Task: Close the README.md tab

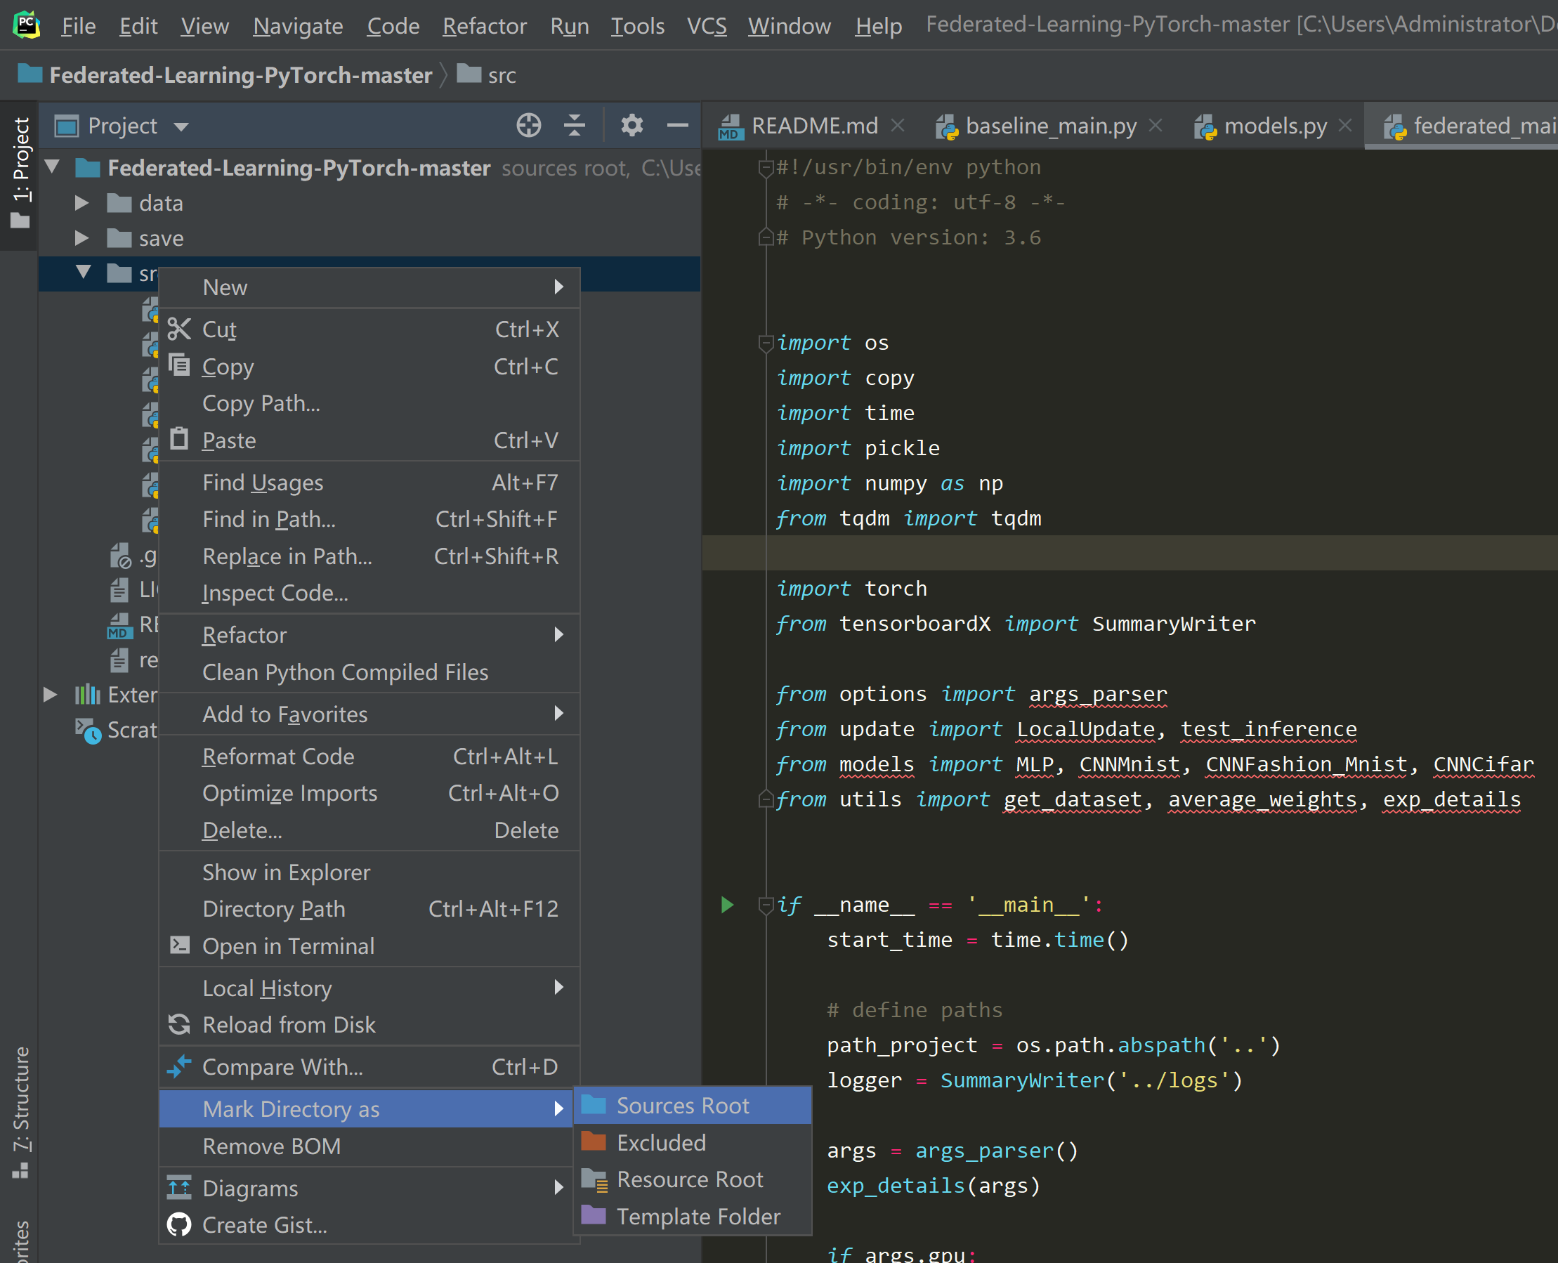Action: [898, 126]
